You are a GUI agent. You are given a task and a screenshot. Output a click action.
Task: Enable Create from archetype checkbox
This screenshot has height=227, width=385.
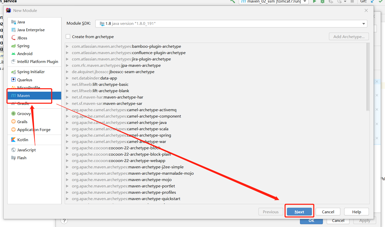[68, 37]
